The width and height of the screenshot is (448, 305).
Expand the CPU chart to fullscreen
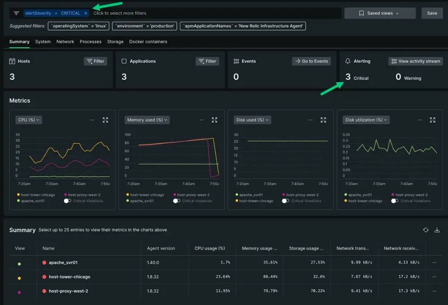click(105, 120)
